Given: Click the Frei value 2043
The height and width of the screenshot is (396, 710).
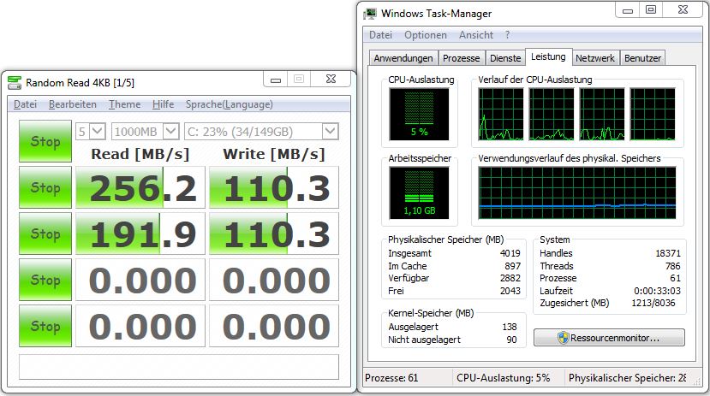Looking at the screenshot, I should (x=510, y=291).
